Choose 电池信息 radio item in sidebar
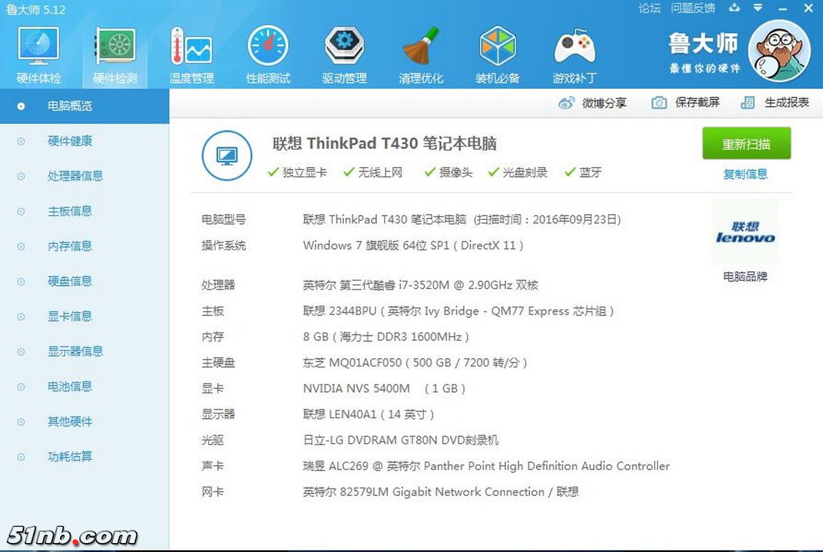823x552 pixels. (x=21, y=386)
